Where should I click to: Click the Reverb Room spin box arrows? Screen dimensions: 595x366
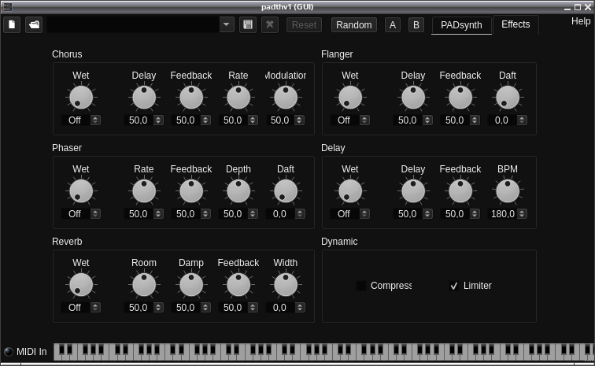click(x=158, y=308)
